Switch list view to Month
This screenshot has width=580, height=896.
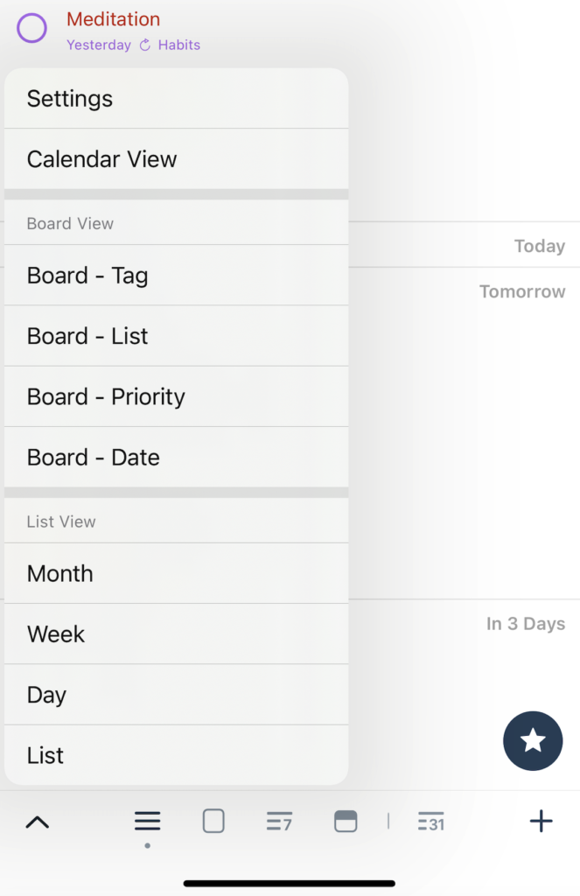pyautogui.click(x=176, y=573)
